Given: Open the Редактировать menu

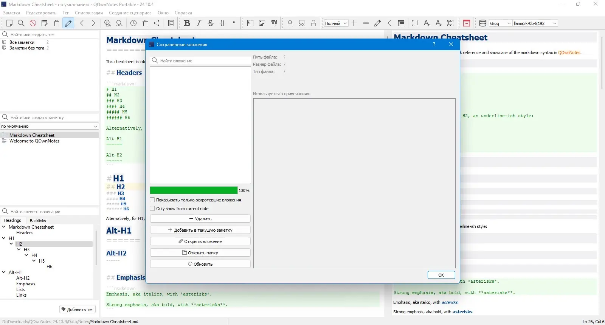Looking at the screenshot, I should pyautogui.click(x=41, y=13).
